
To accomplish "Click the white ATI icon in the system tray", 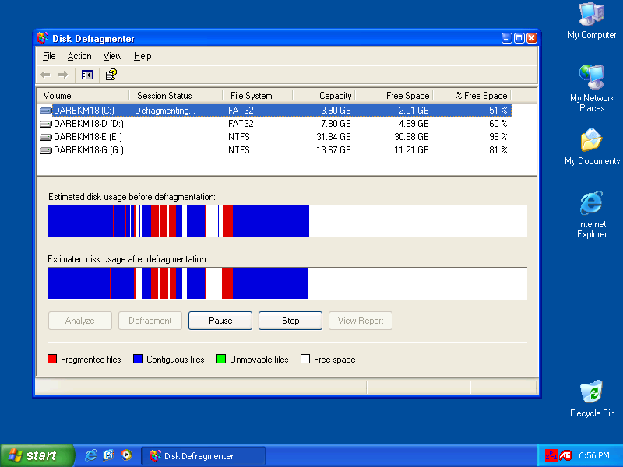I will click(565, 455).
